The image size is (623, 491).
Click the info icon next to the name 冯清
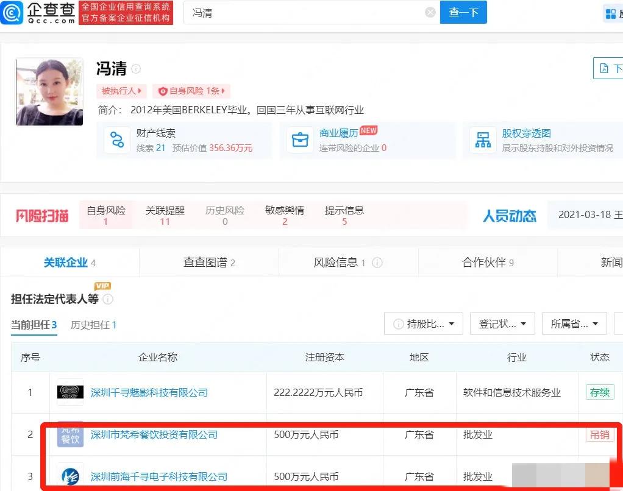[x=136, y=69]
